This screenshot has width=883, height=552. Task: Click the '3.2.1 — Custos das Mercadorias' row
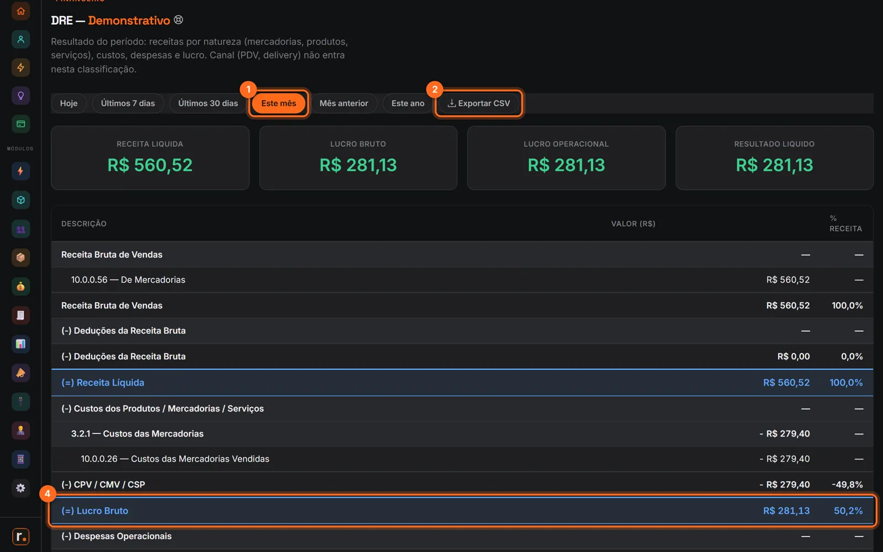tap(462, 434)
